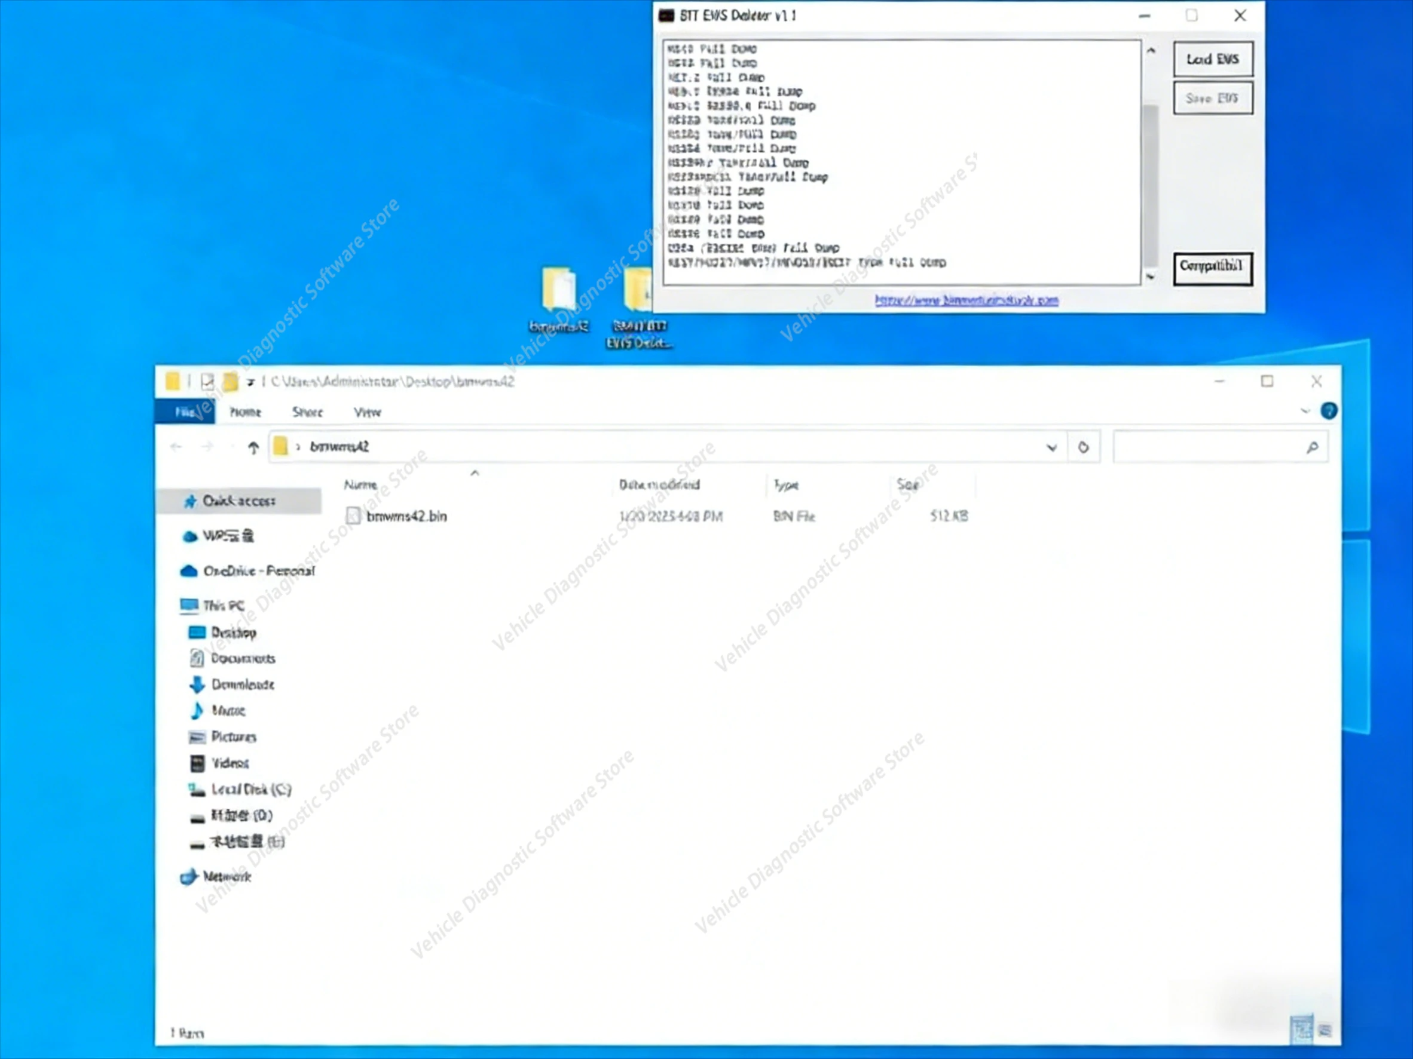Click the scroll up arrow in the compatibility list

(1151, 50)
